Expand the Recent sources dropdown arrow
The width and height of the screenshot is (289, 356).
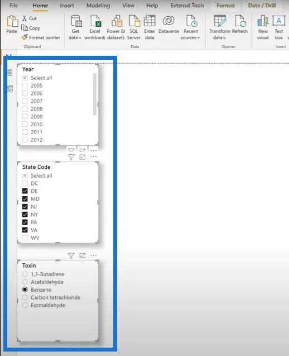pos(199,38)
